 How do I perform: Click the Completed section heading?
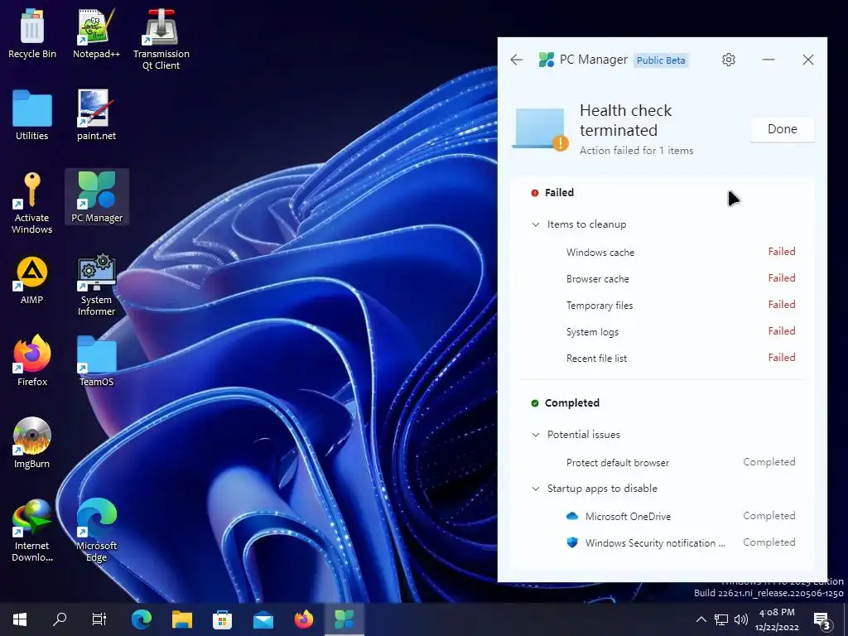(x=571, y=403)
